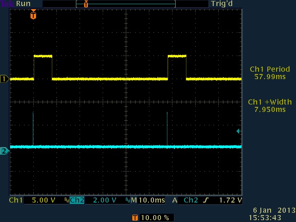Image resolution: width=296 pixels, height=222 pixels.
Task: Select the channel 2 ground reference marker
Action: [x=5, y=151]
